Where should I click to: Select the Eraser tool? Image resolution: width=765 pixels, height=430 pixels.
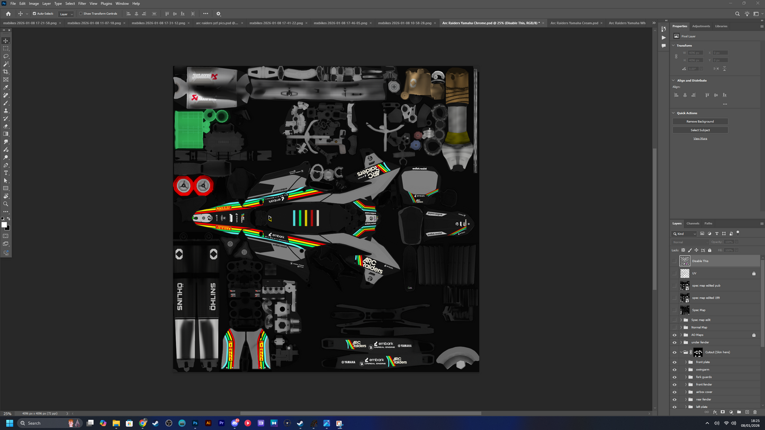(x=6, y=126)
